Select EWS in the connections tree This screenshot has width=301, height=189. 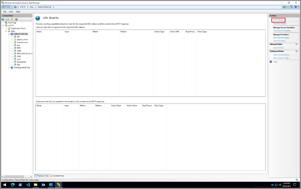19,48
